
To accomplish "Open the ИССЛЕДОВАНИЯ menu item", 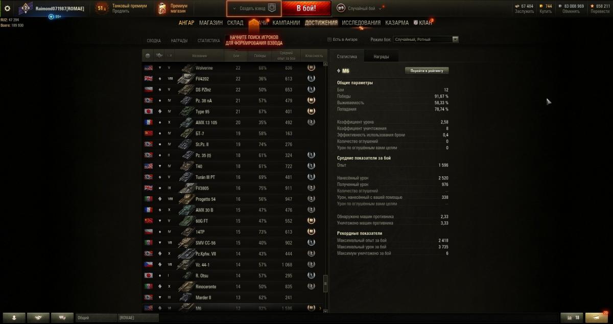I will click(x=361, y=23).
